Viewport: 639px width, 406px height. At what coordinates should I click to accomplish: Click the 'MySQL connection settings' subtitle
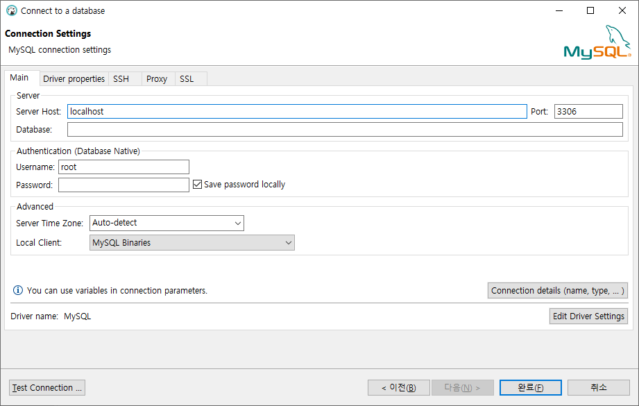tap(60, 50)
